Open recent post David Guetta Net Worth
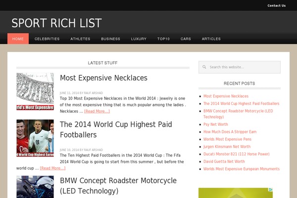Image resolution: width=297 pixels, height=198 pixels. pyautogui.click(x=224, y=161)
